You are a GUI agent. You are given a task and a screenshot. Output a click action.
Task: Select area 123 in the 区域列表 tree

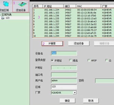[7, 18]
